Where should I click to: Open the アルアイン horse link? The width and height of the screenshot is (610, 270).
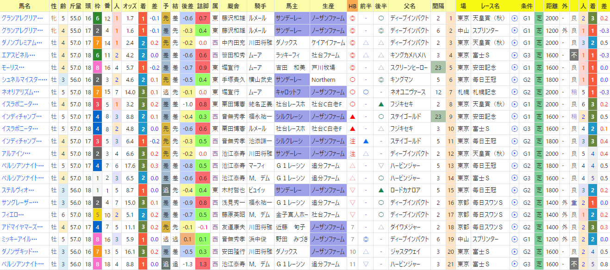[16, 153]
